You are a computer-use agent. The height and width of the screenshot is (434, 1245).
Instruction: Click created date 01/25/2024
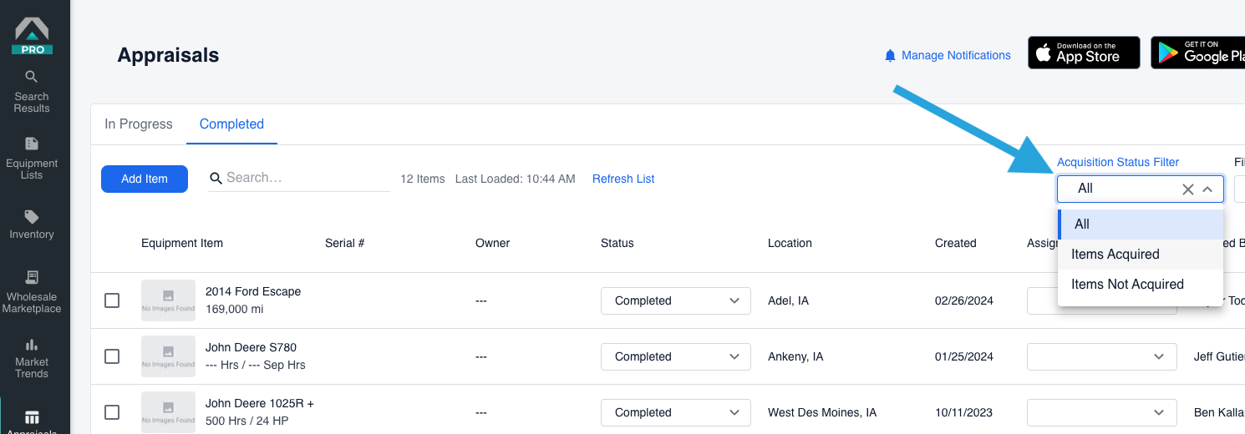point(964,356)
